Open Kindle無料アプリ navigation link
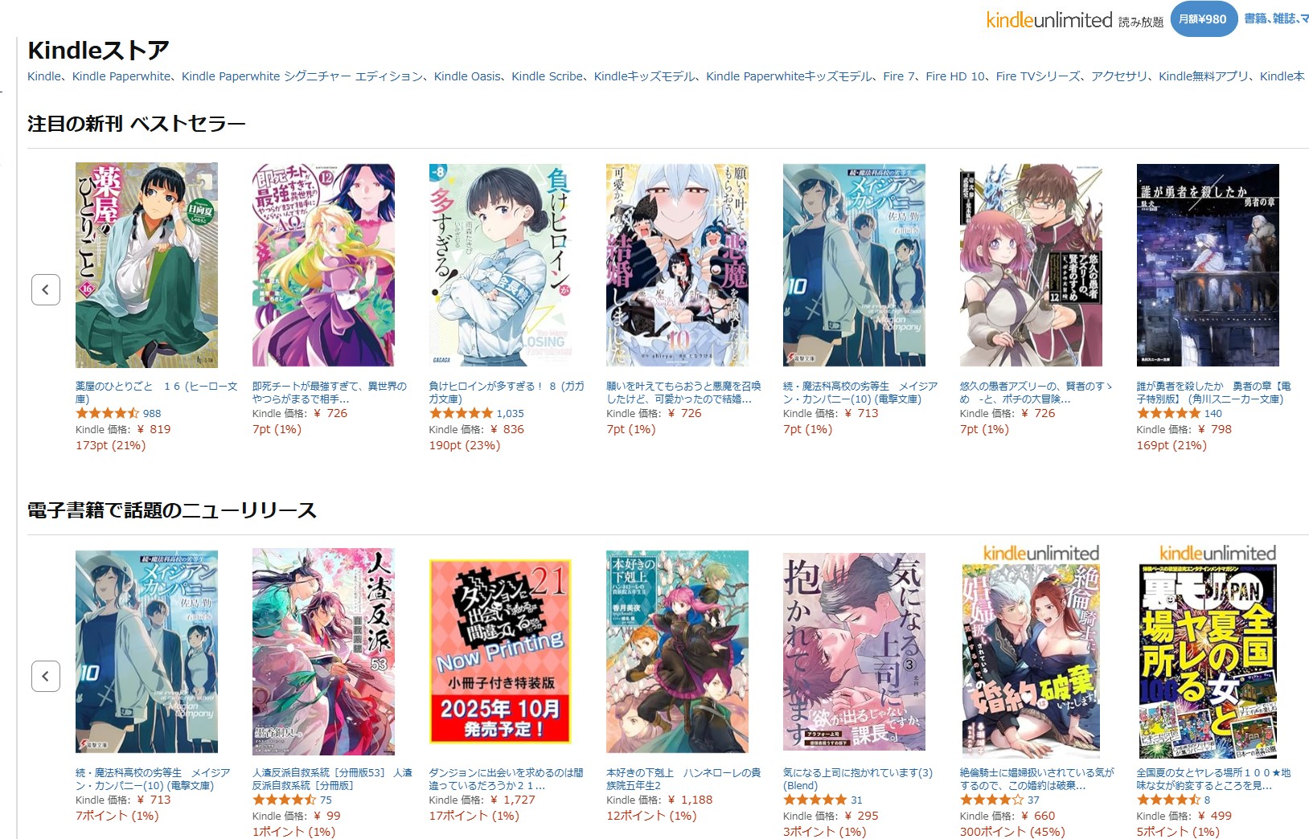The image size is (1309, 839). 1204,76
